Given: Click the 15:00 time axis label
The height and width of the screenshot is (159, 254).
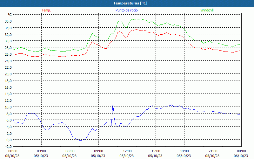Looking at the screenshot, I should tap(156, 151).
